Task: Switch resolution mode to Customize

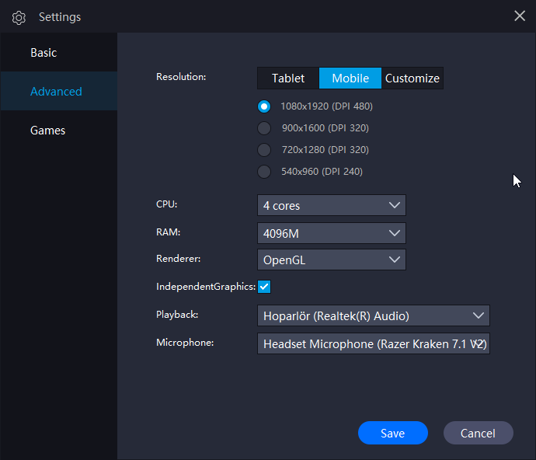Action: coord(412,78)
